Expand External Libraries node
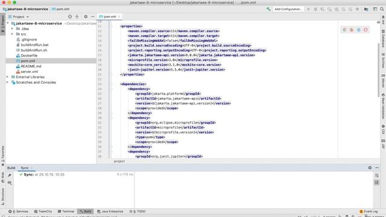Viewport: 386px width, 217px height. (8, 77)
